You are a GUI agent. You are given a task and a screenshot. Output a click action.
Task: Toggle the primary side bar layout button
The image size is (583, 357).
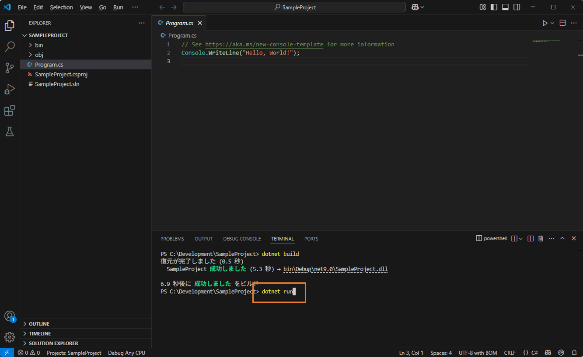pos(494,7)
